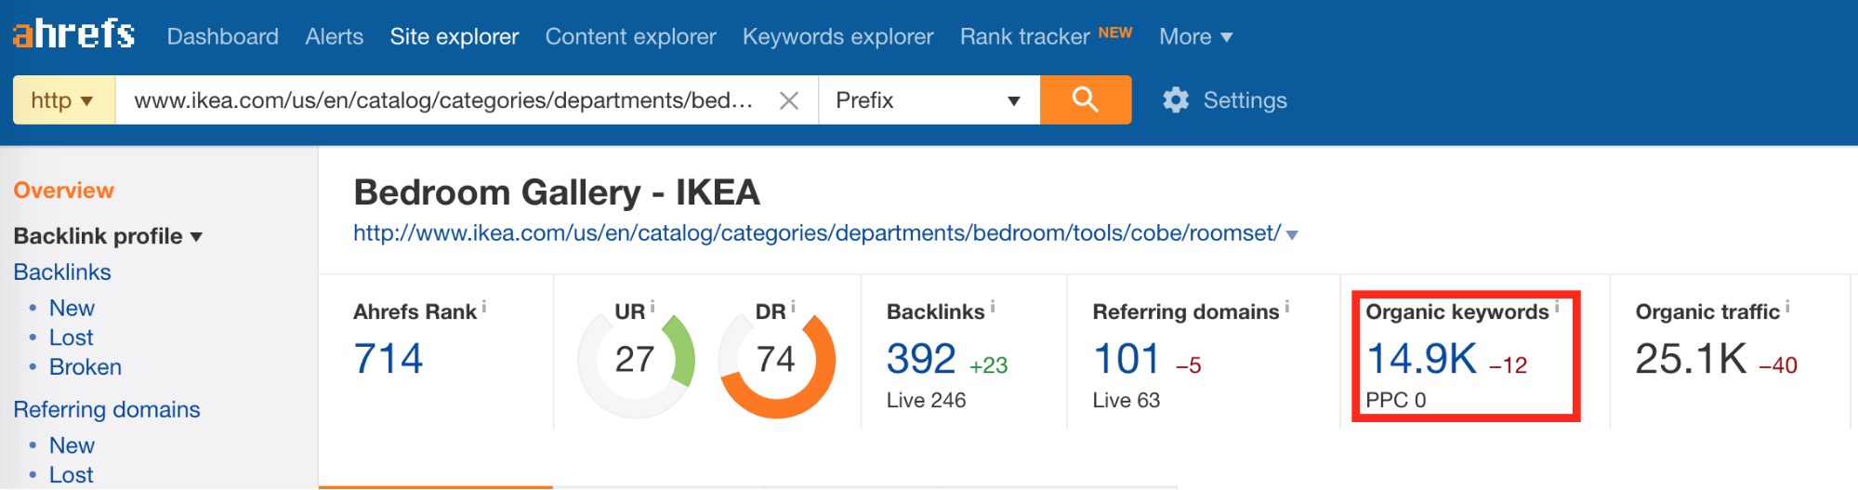1858x490 pixels.
Task: Click the PPC 0 text
Action: [1395, 401]
